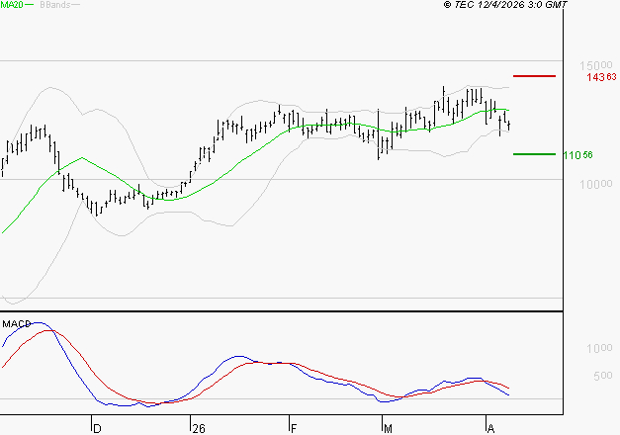Click the green 110.56 support value

click(x=577, y=155)
